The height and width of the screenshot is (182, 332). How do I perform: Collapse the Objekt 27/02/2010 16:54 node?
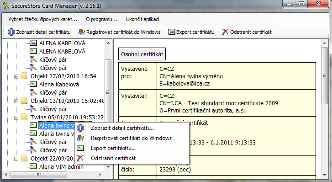pyautogui.click(x=16, y=76)
